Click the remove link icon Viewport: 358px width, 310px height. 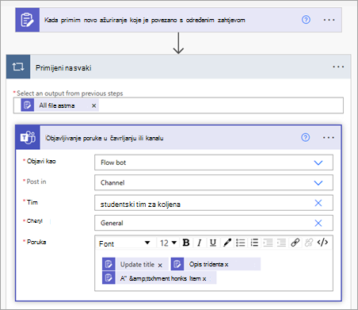click(309, 243)
